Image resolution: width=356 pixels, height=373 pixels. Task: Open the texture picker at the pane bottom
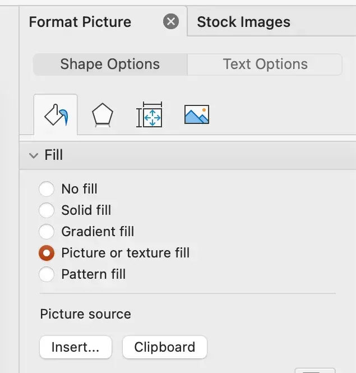pos(315,370)
